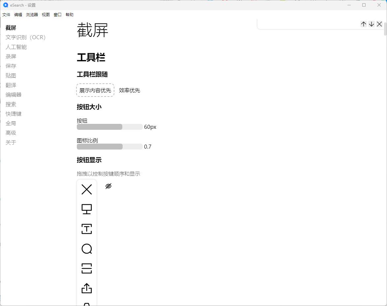This screenshot has width=387, height=306.
Task: Open 关于 settings section
Action: 11,142
